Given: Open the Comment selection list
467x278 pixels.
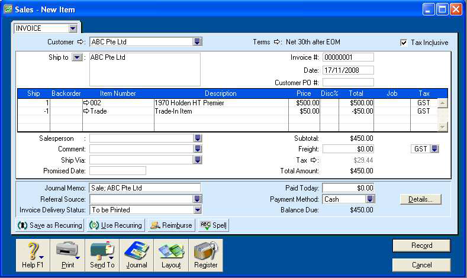Looking at the screenshot, I should (x=198, y=149).
